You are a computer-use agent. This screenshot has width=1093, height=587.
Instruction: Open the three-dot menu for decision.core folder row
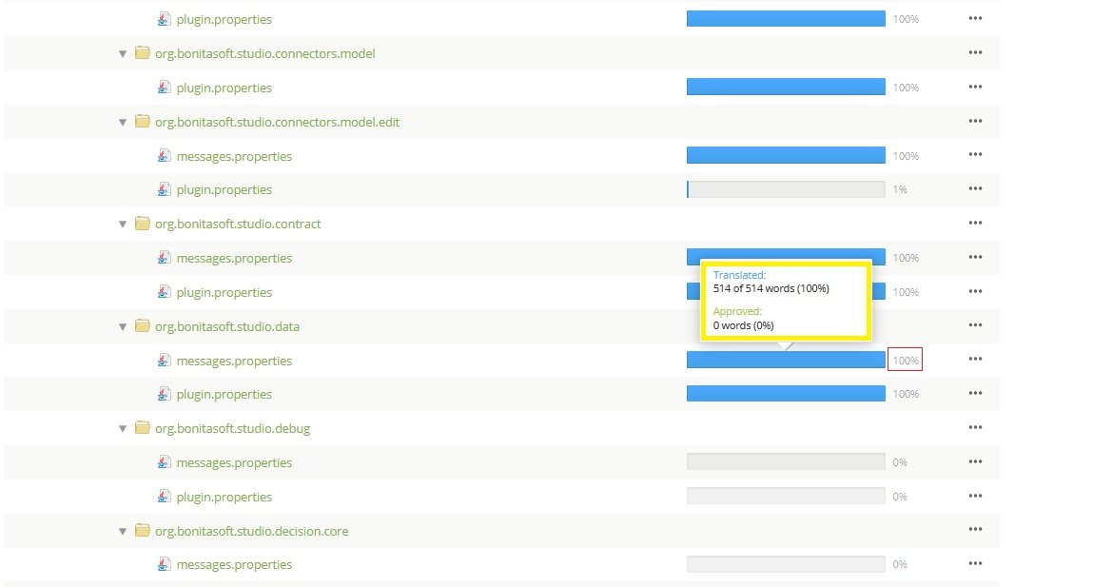coord(975,528)
